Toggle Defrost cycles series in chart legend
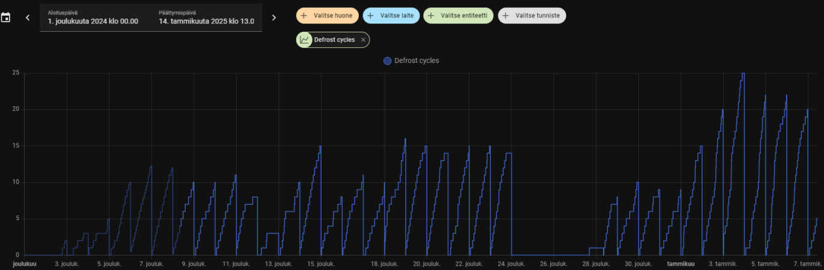 point(417,61)
